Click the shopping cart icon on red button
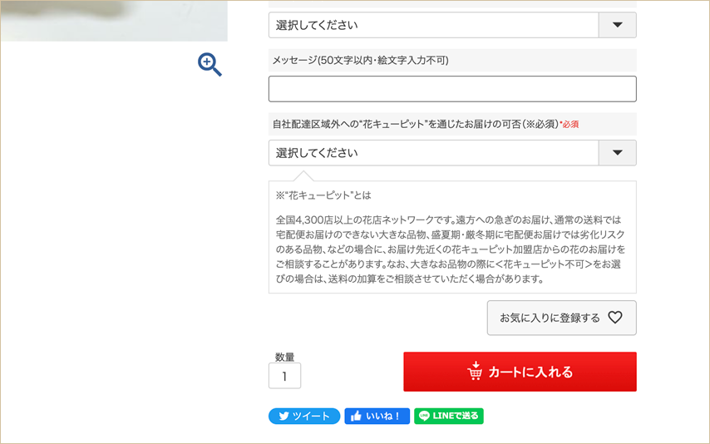The height and width of the screenshot is (444, 710). pos(475,372)
